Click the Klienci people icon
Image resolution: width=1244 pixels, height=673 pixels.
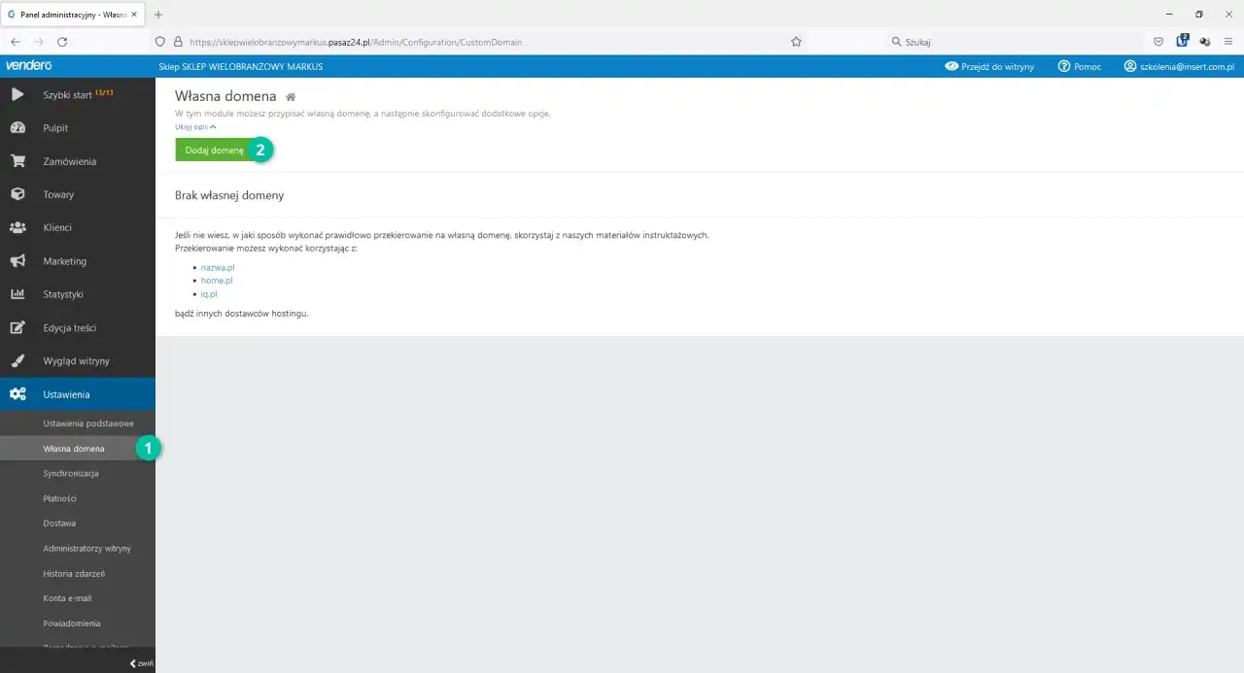[17, 227]
